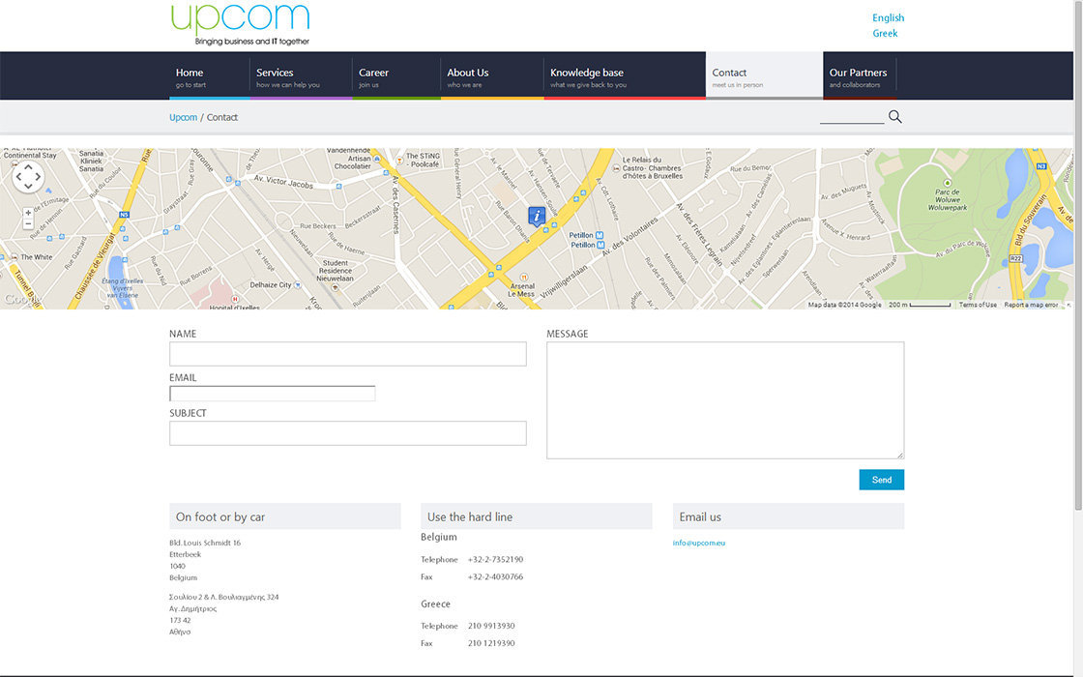This screenshot has width=1083, height=677.
Task: Open Report a map error link
Action: click(1031, 305)
